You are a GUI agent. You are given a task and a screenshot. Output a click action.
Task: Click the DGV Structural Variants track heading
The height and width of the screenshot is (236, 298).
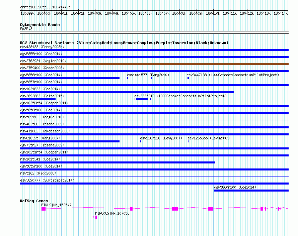(124, 43)
